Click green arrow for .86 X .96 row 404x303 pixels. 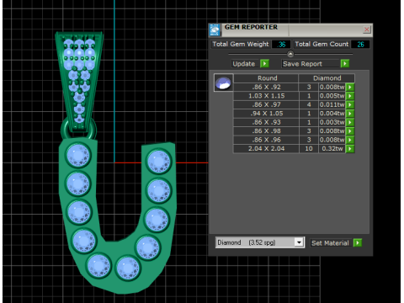pos(350,140)
